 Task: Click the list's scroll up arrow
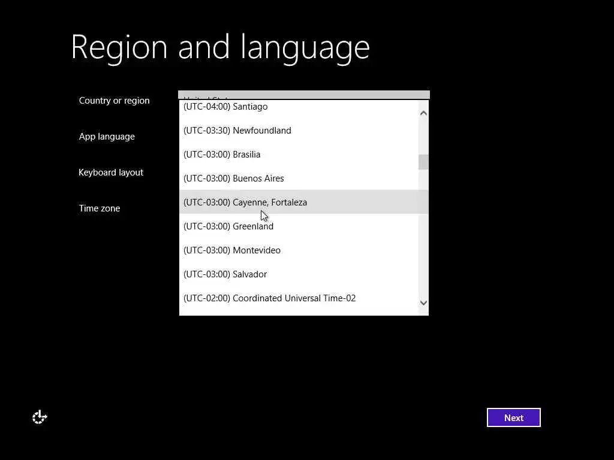click(x=423, y=113)
